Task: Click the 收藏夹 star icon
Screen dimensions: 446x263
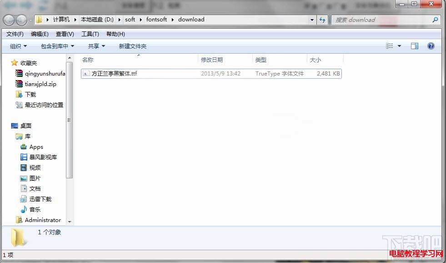Action: click(x=14, y=63)
